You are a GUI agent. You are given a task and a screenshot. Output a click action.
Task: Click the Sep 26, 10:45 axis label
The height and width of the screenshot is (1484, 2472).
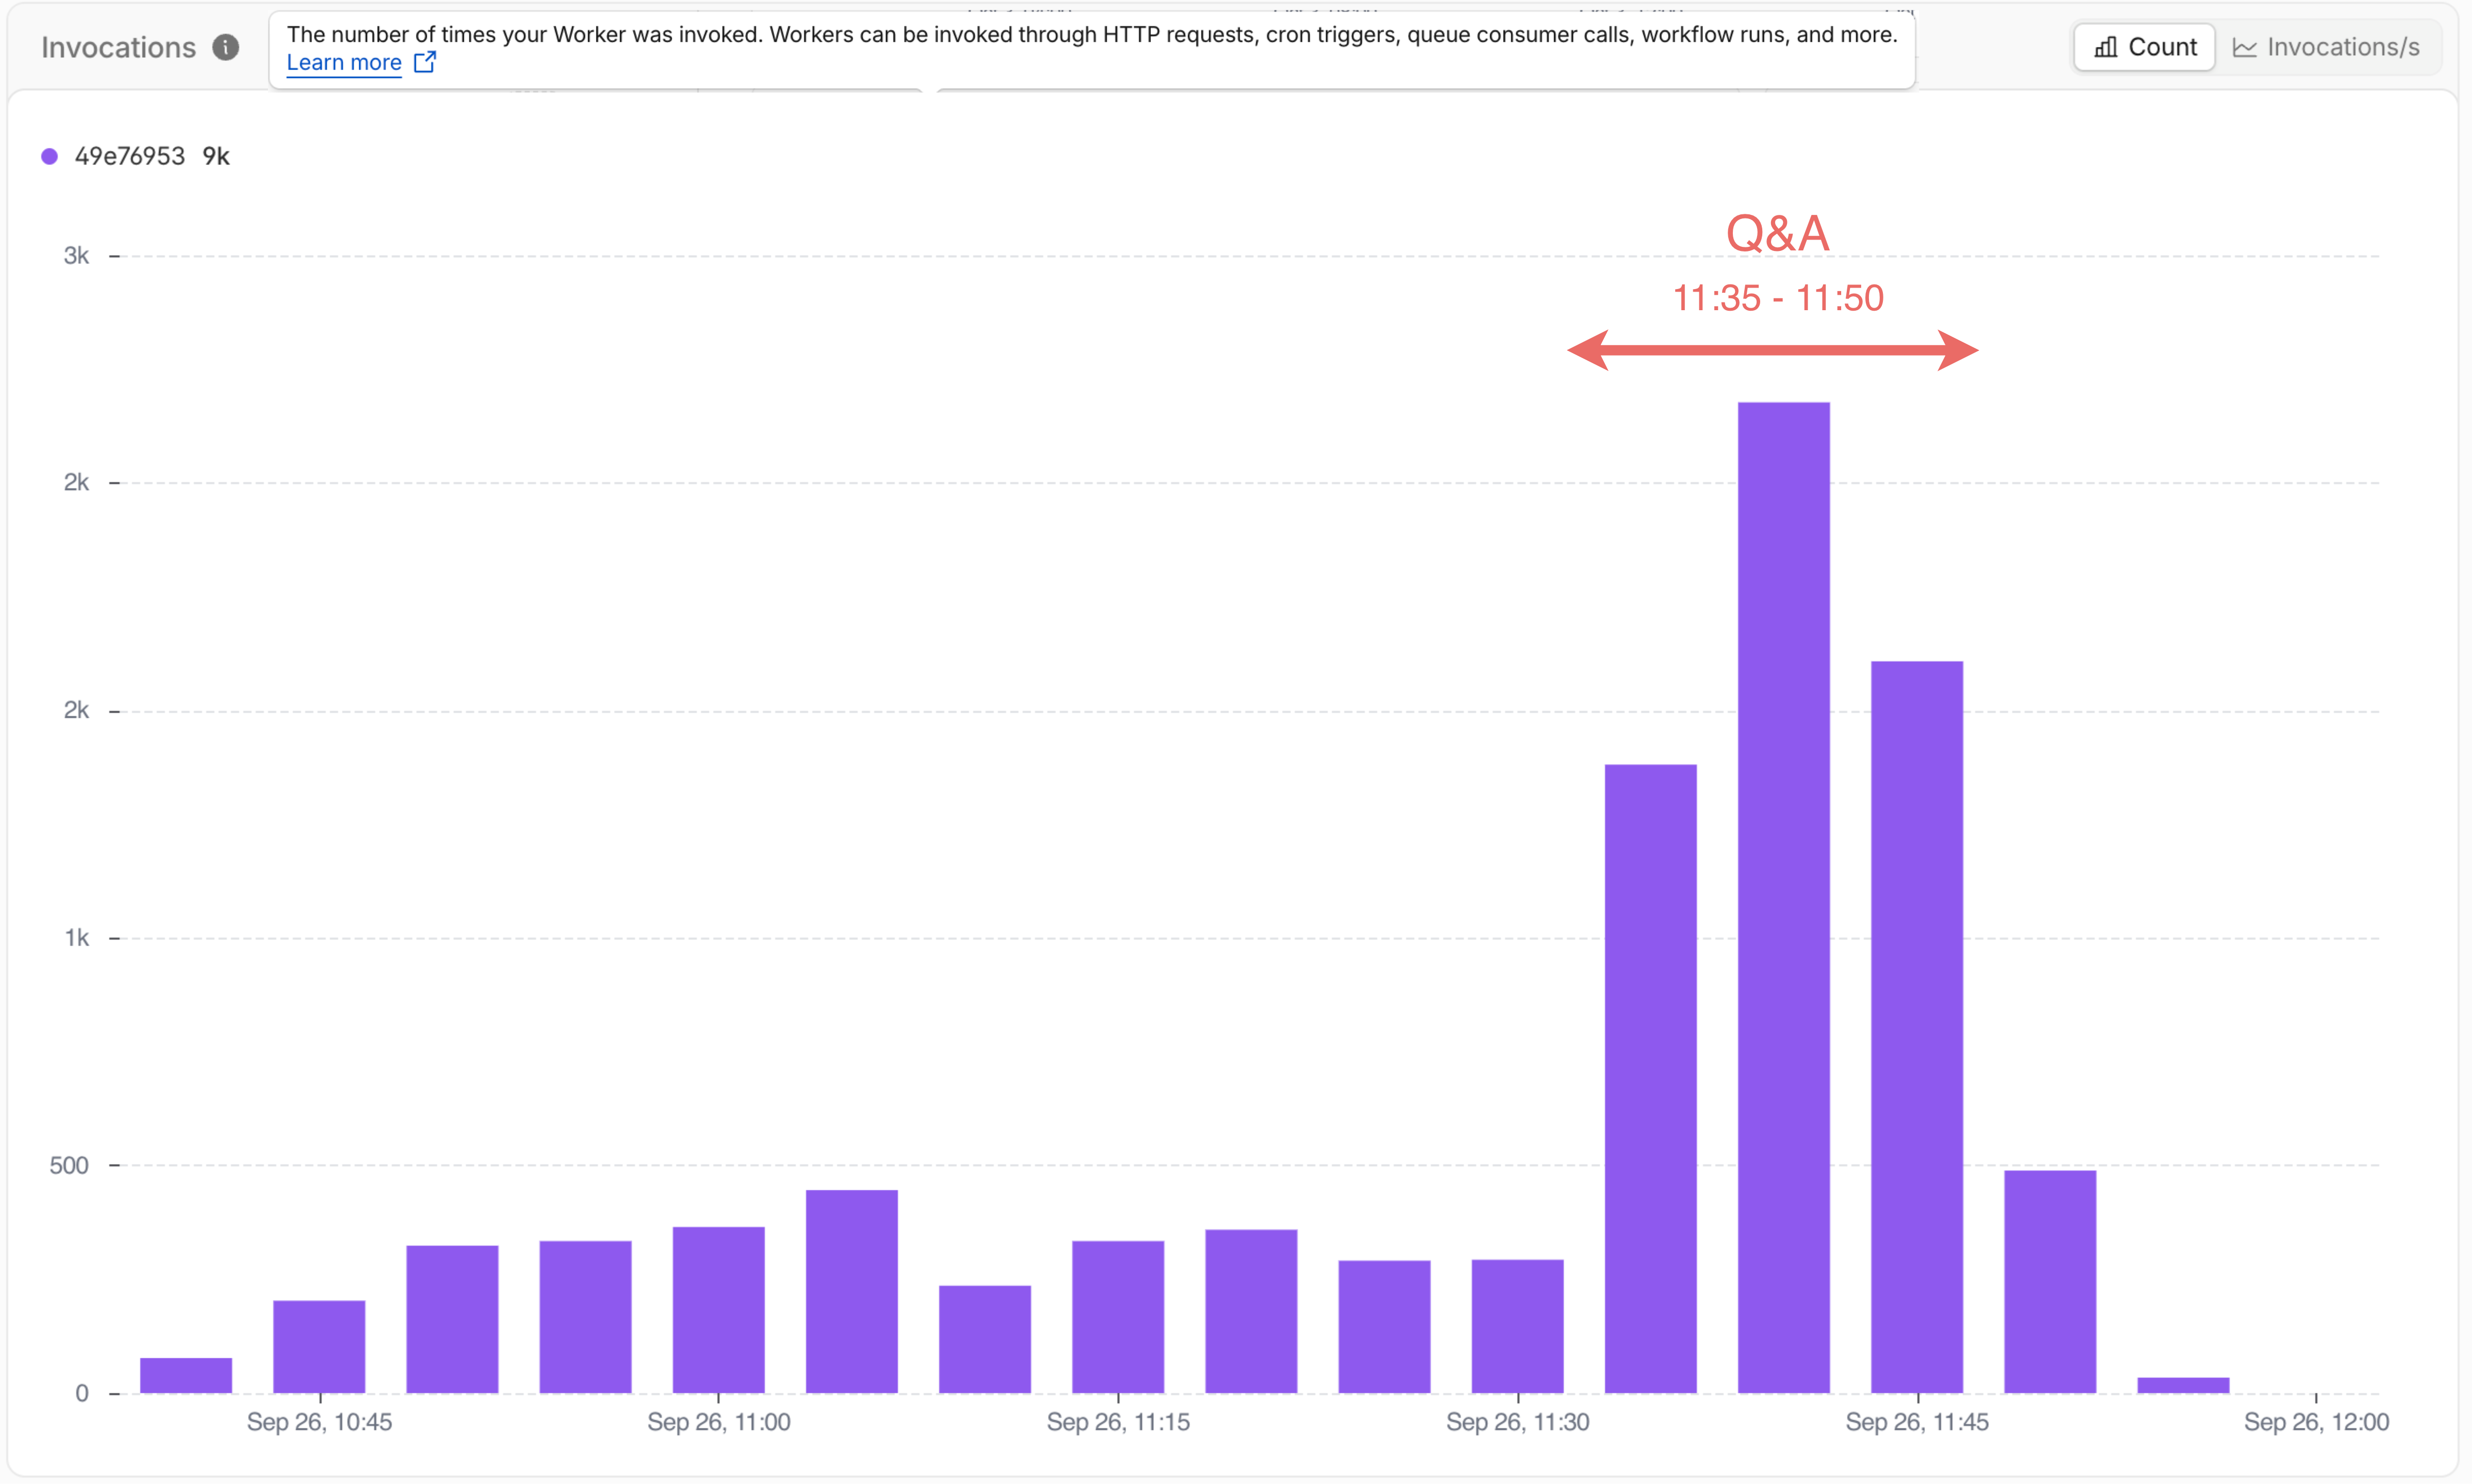[319, 1422]
